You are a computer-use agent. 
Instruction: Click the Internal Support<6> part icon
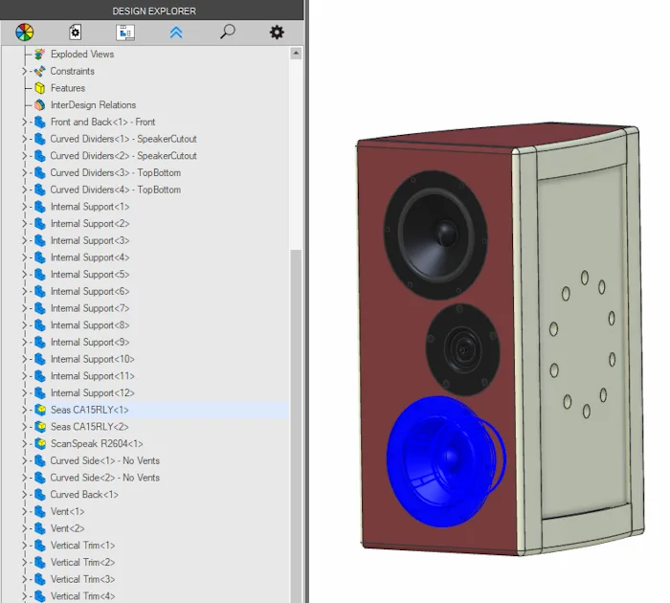40,292
